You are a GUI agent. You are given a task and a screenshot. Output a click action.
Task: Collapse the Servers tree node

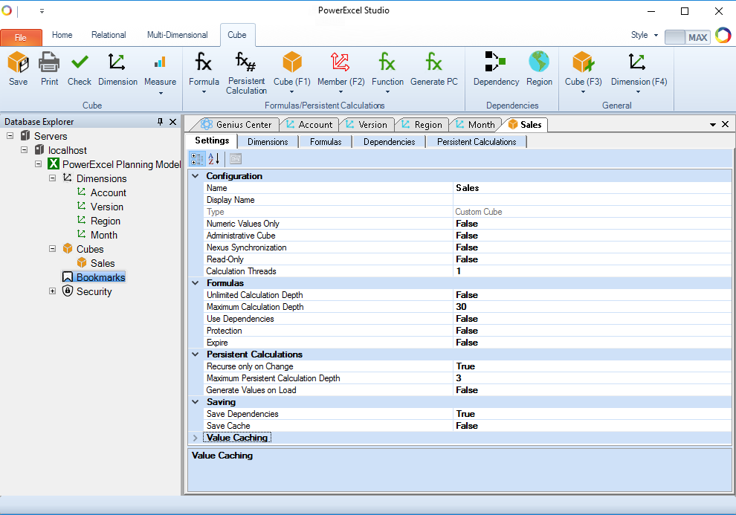coord(10,136)
